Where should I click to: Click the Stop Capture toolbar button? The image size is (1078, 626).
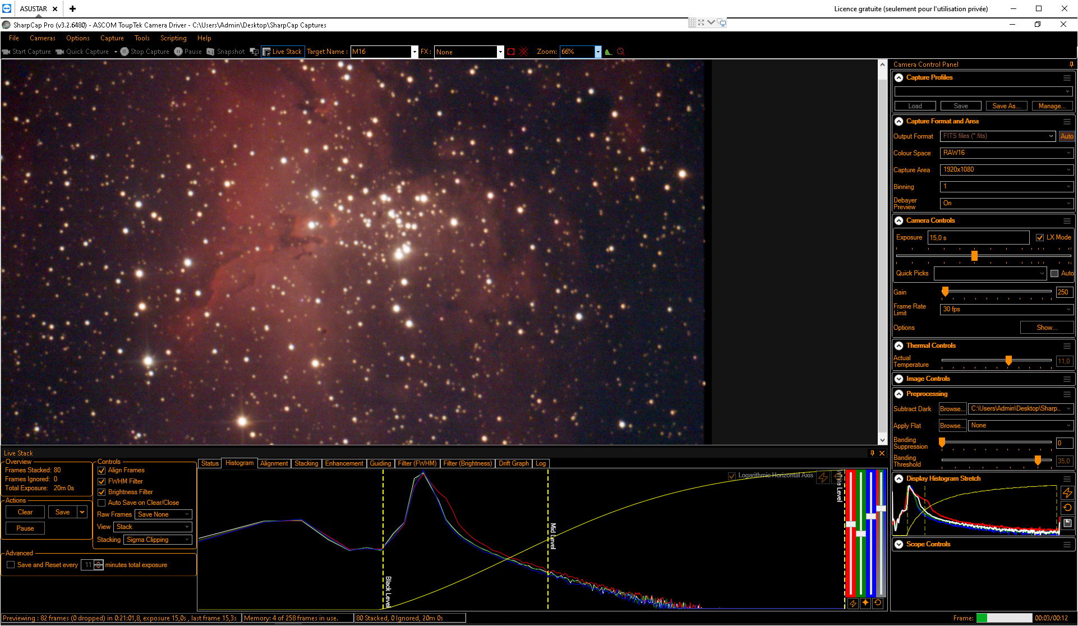coord(145,52)
